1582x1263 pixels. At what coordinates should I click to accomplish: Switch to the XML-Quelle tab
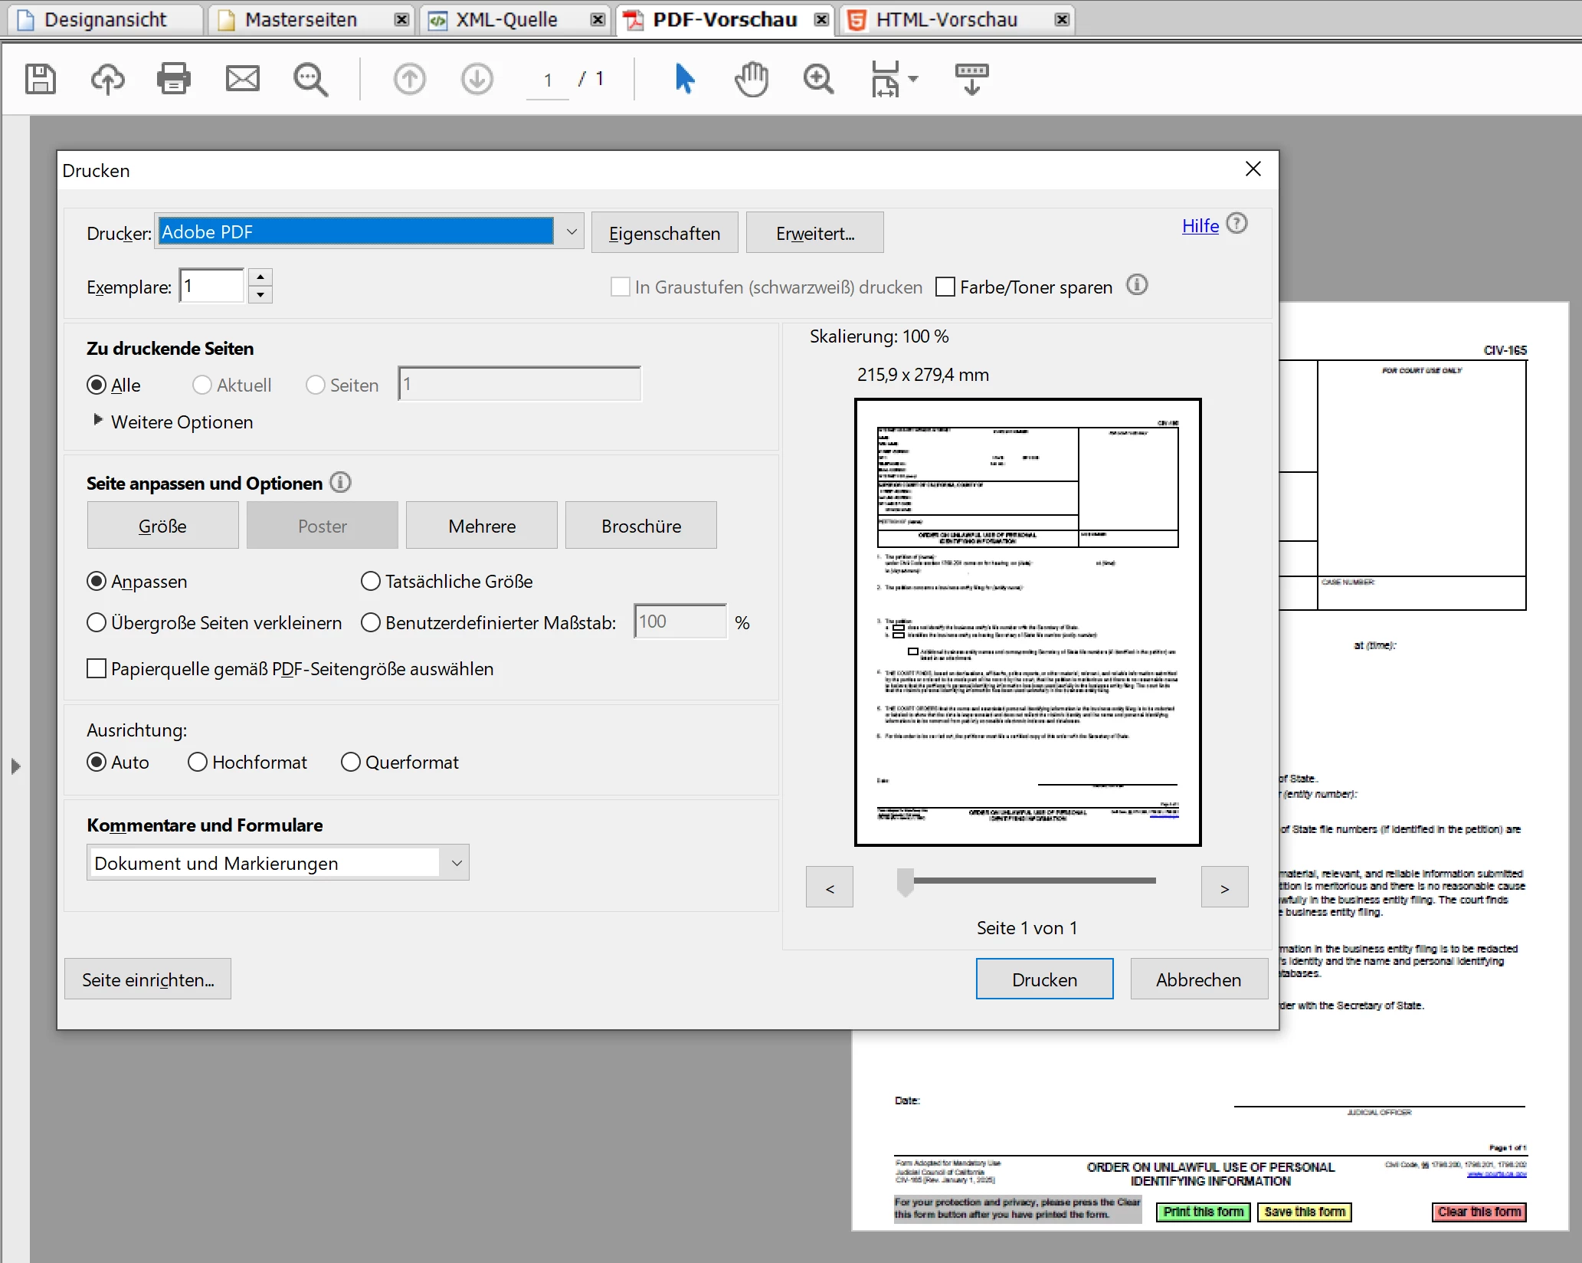[x=506, y=19]
